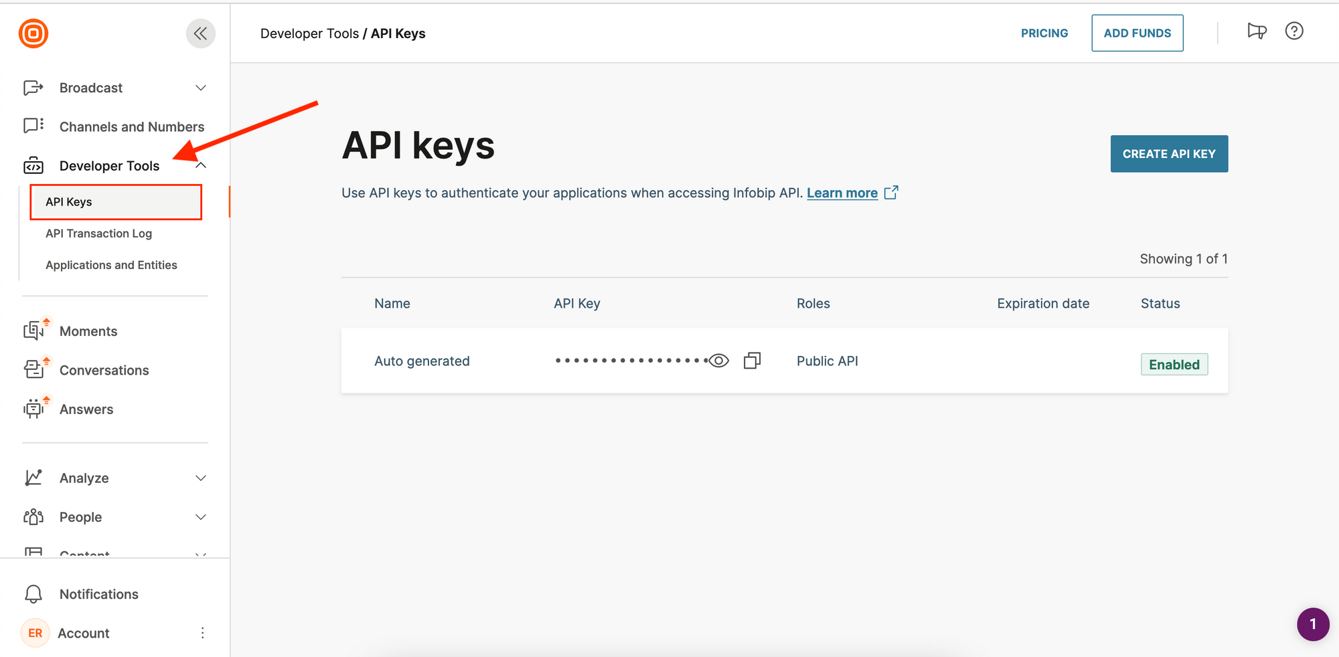Copy the Auto generated API key
Image resolution: width=1339 pixels, height=657 pixels.
752,360
